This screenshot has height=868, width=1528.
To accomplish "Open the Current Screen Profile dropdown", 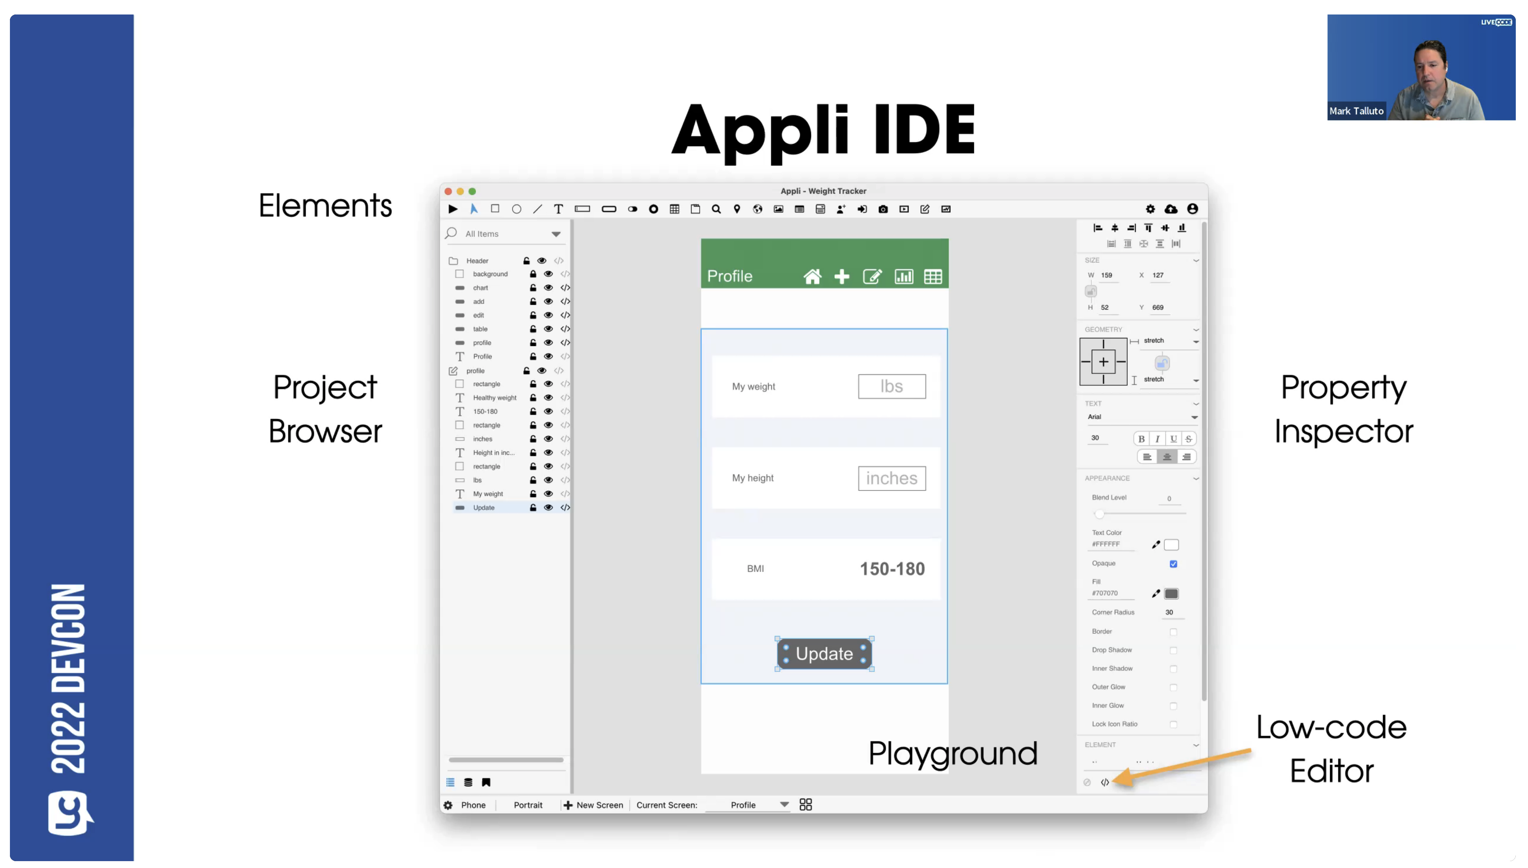I will click(784, 805).
